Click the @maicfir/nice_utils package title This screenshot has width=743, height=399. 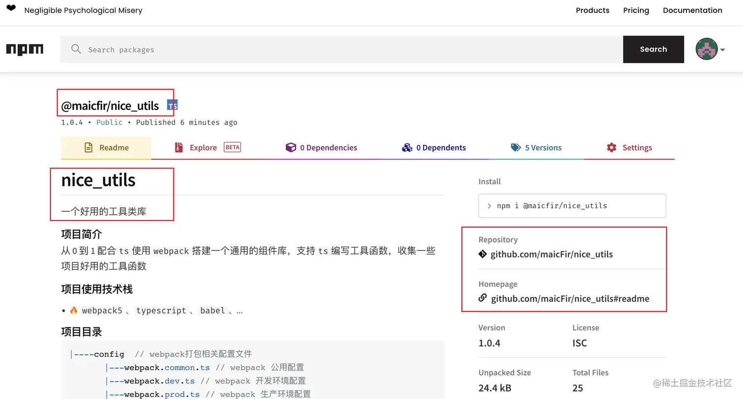point(110,106)
